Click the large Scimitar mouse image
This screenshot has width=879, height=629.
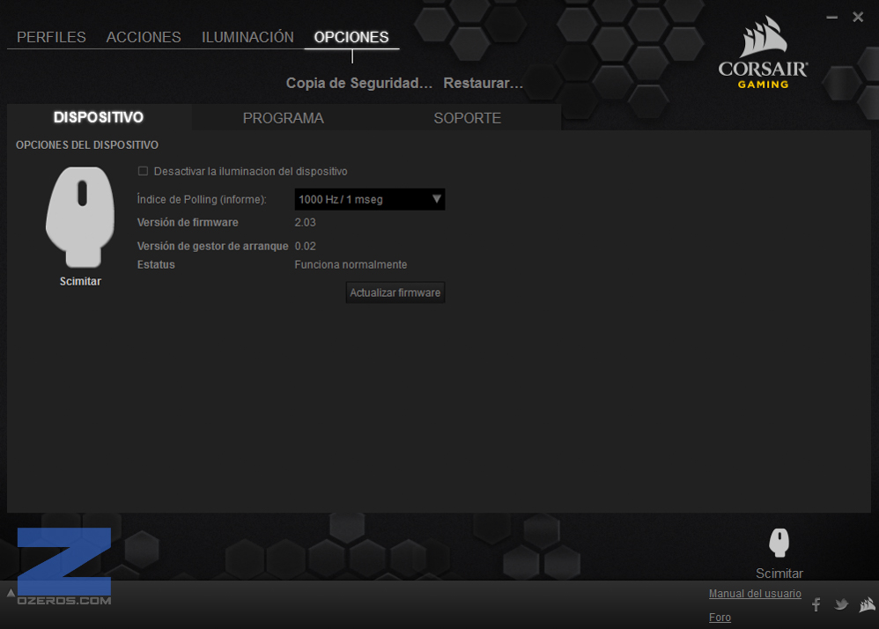click(x=80, y=217)
